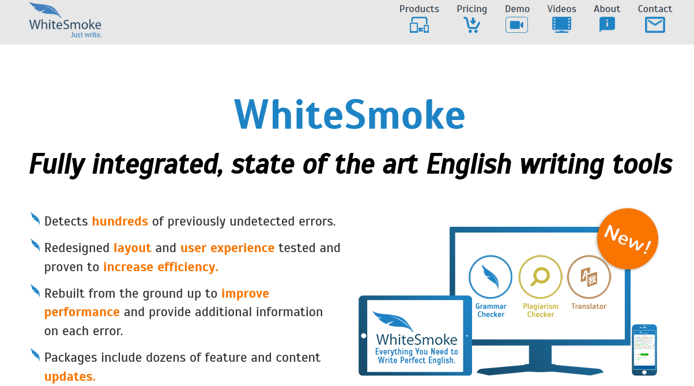
Task: Click the orange word 'performance'
Action: pyautogui.click(x=82, y=312)
